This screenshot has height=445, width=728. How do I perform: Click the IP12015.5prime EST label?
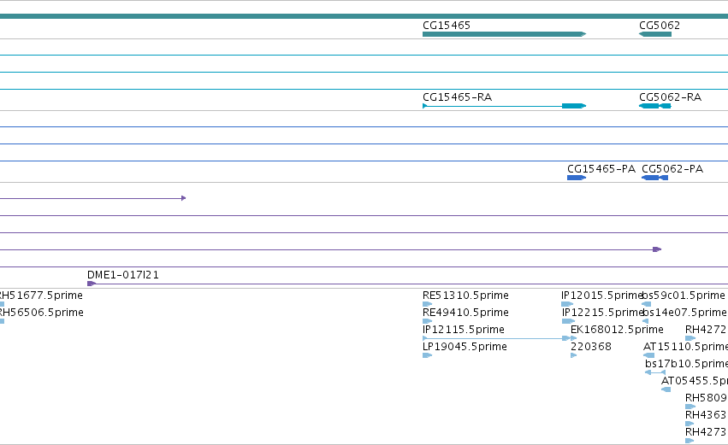point(601,296)
